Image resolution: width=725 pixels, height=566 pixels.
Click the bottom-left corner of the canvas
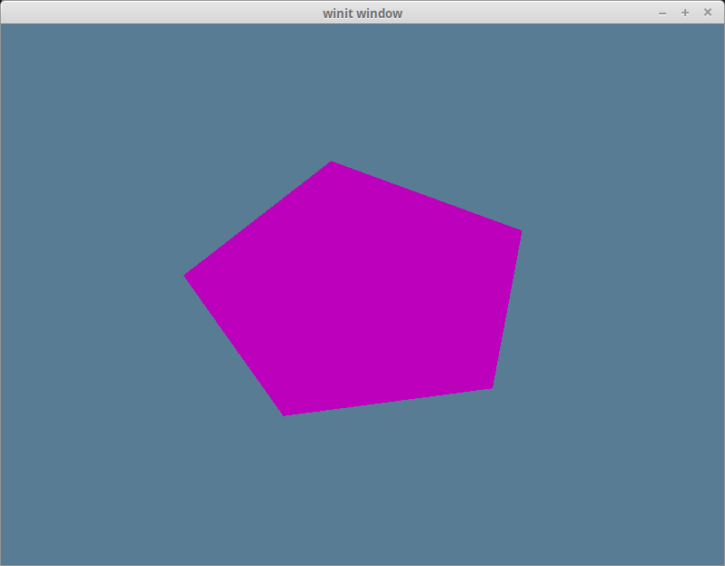coord(9,555)
